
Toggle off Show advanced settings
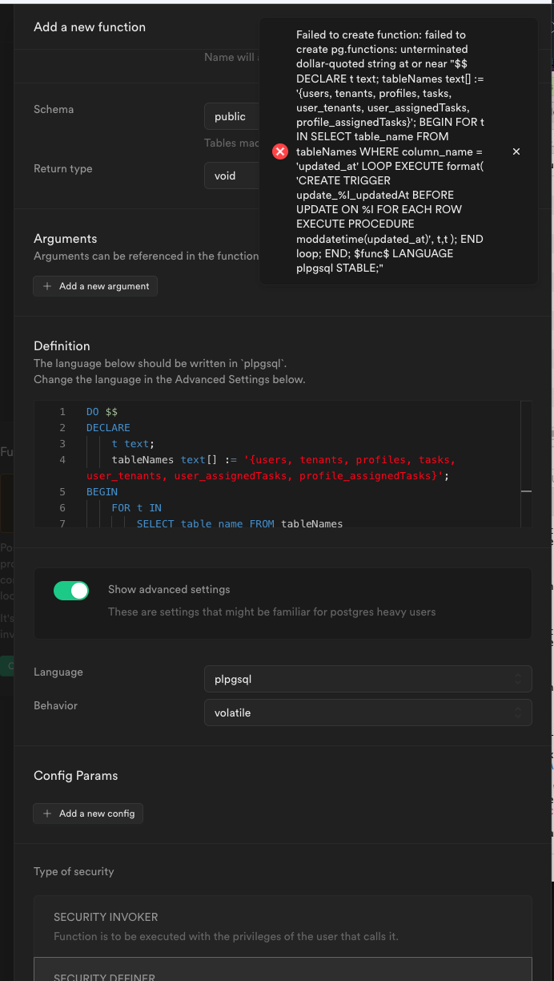(71, 591)
